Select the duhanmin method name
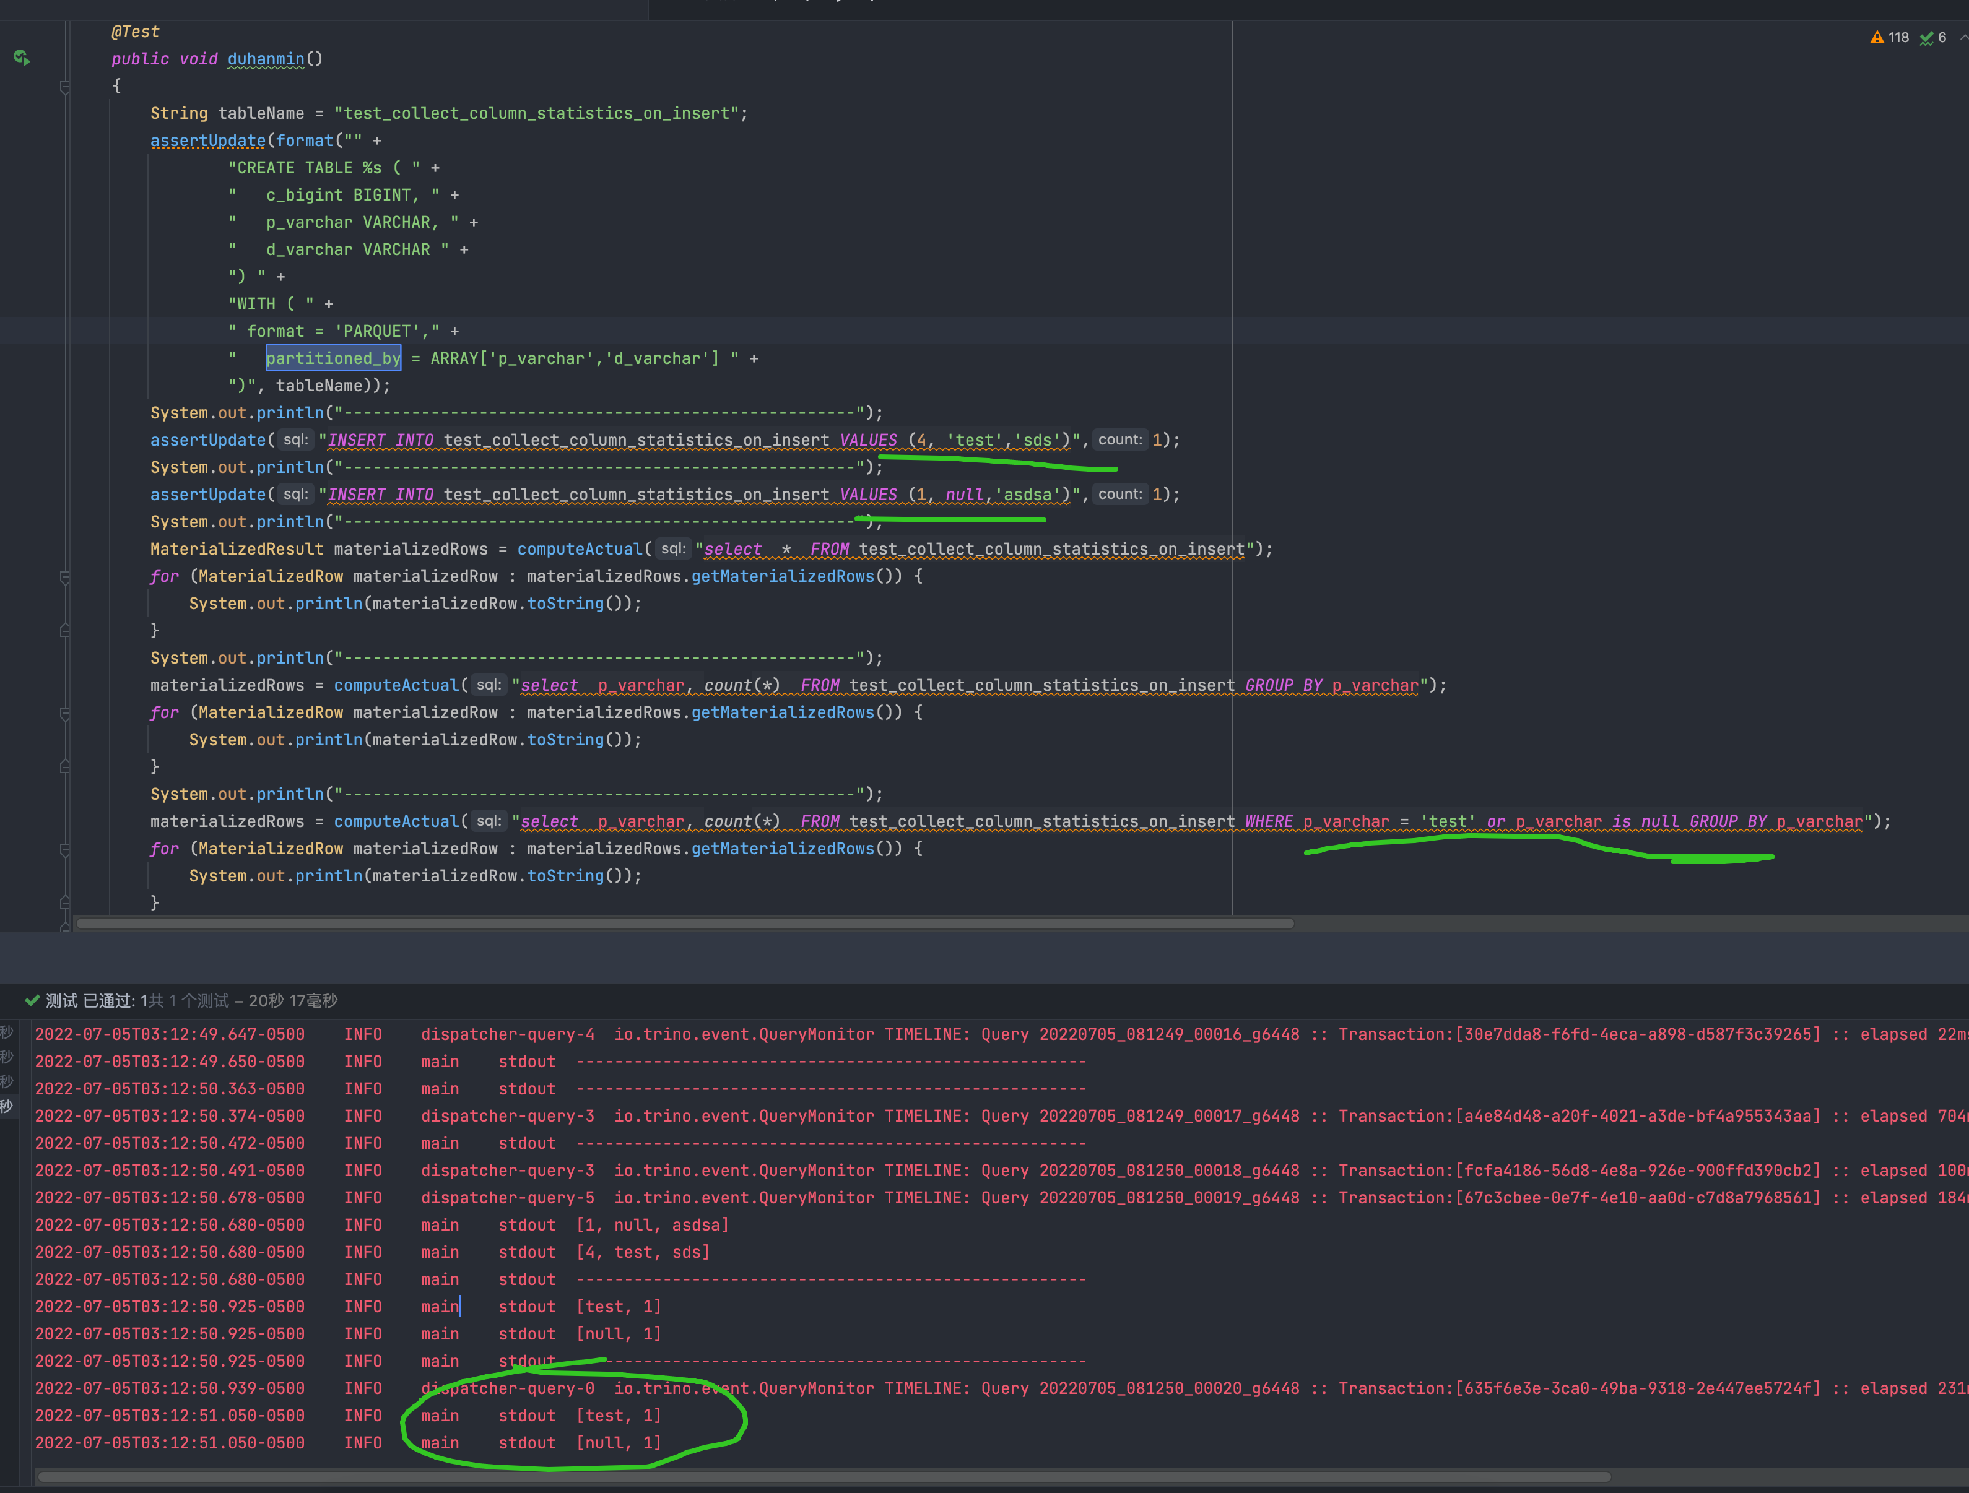The image size is (1969, 1493). tap(265, 59)
